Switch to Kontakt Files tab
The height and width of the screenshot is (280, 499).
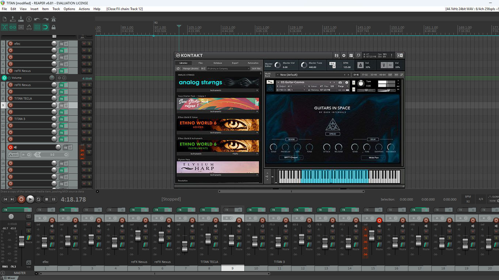coord(201,63)
